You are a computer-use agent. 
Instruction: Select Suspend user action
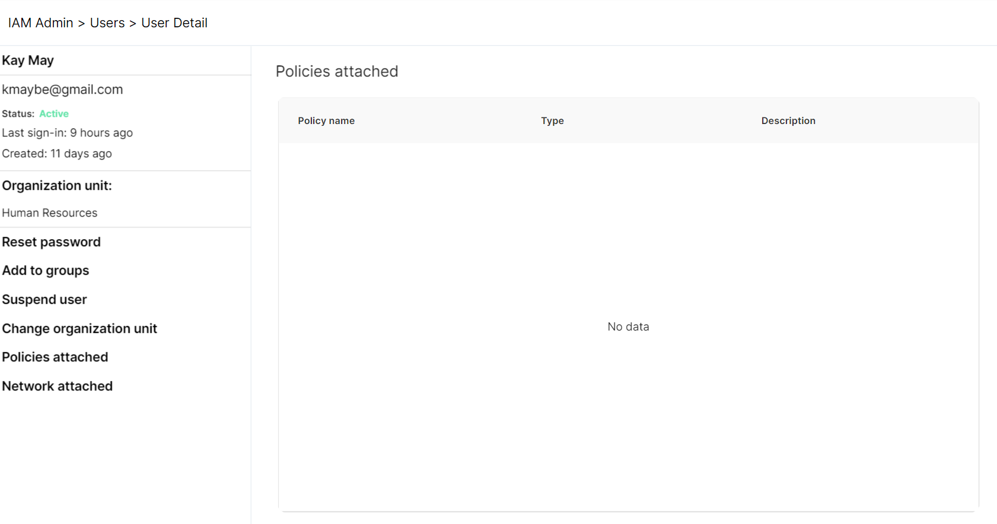[x=44, y=300]
